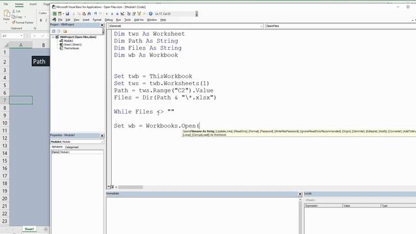This screenshot has width=416, height=234.
Task: Select Sheet1 (Sheet1) in the project tree
Action: click(x=73, y=45)
